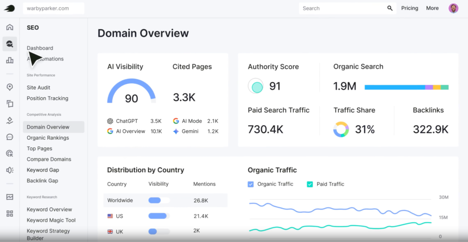
Task: Click the Worldwide visibility bar
Action: point(159,200)
